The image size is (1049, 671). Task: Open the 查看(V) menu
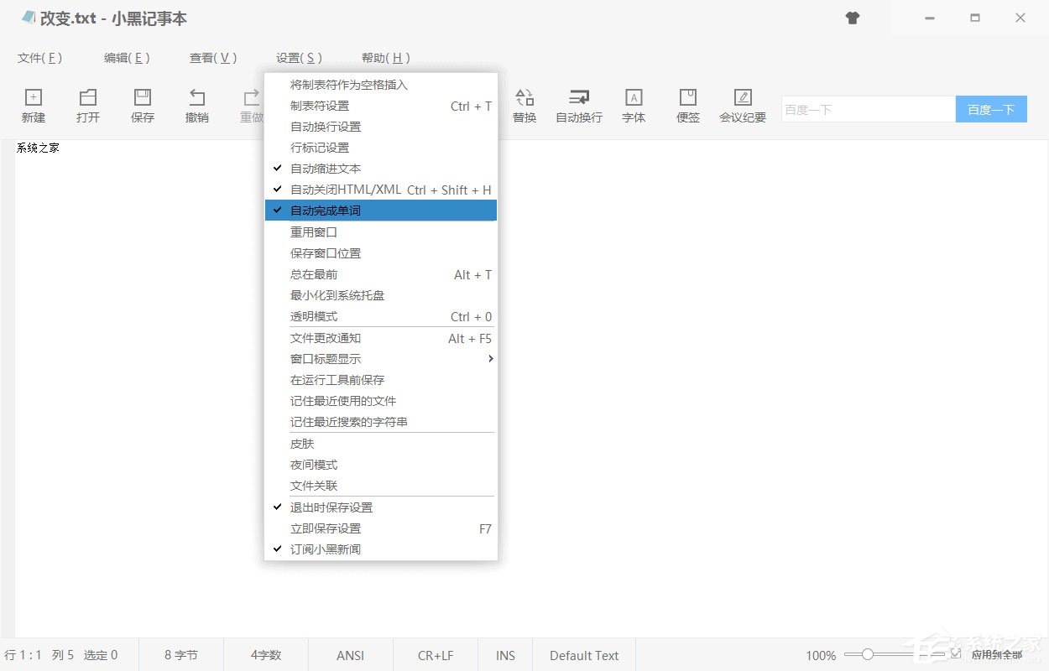point(213,58)
